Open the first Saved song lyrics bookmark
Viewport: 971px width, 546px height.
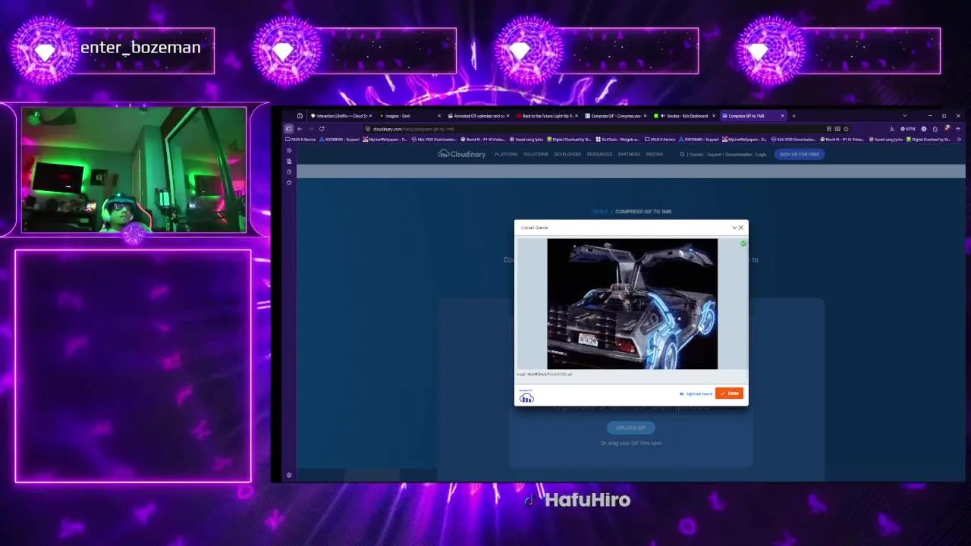pos(526,140)
